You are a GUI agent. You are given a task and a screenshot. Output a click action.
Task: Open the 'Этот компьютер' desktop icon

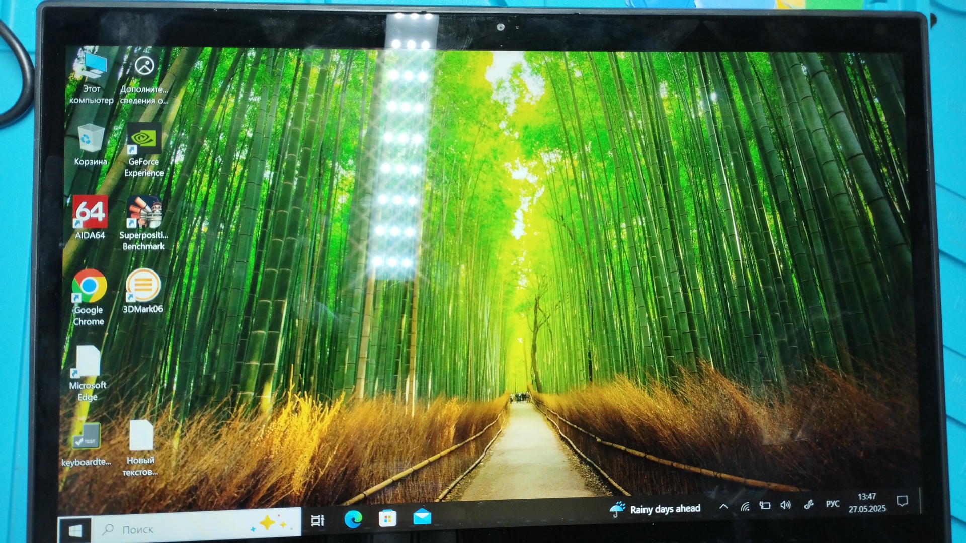point(93,70)
